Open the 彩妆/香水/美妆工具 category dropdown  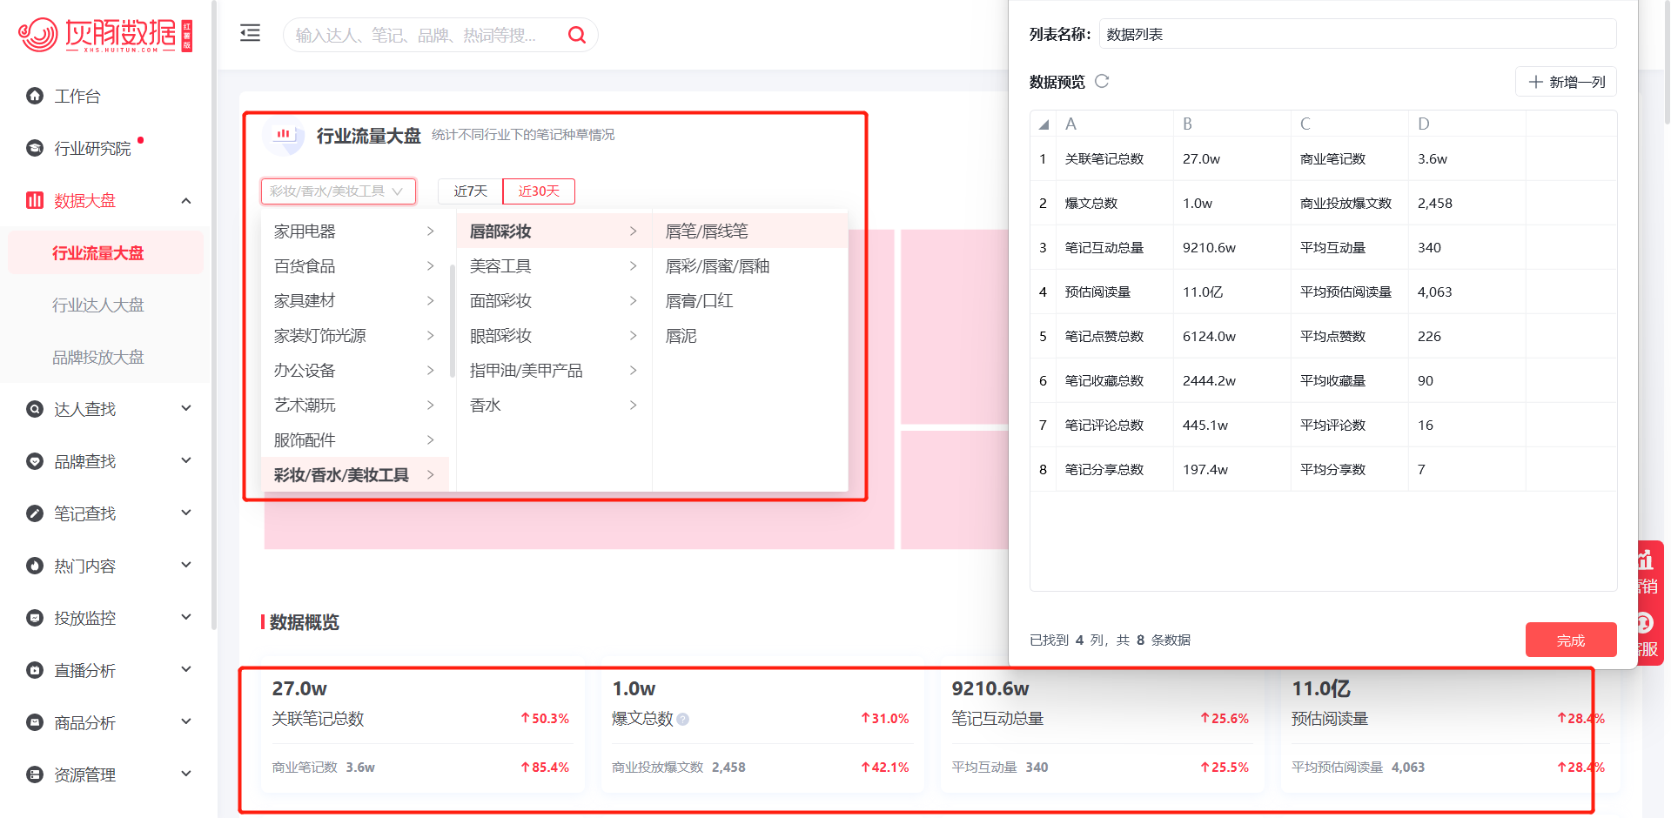[339, 191]
